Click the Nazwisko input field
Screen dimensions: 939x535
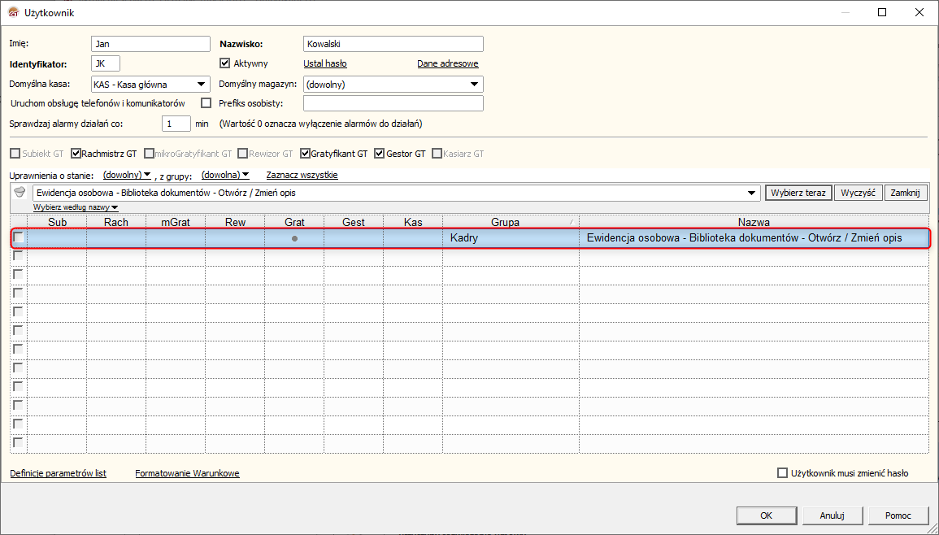(x=393, y=44)
